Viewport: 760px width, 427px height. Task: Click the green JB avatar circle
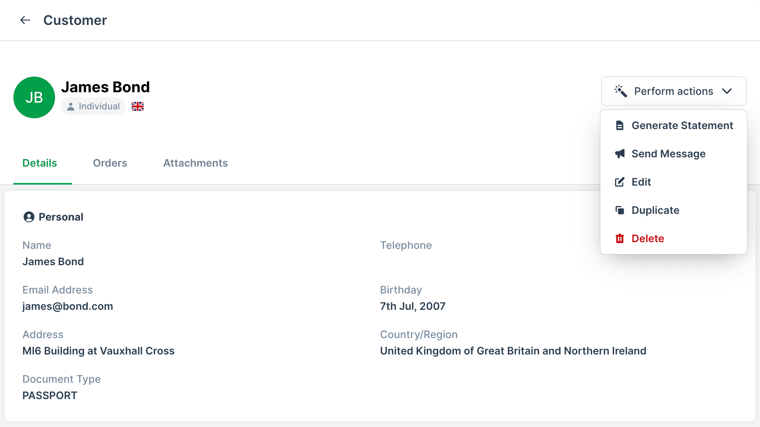point(34,97)
